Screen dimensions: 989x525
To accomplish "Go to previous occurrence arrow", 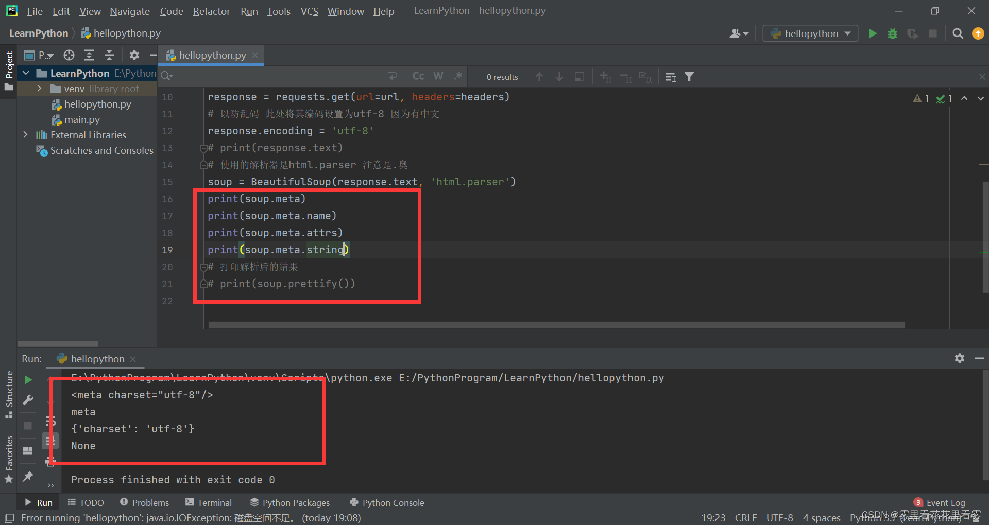I will coord(539,77).
